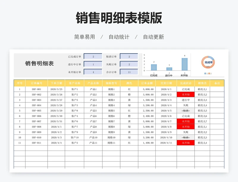Screen dimensions: 238x182
Task: Select the 订单编号 column header
Action: [36, 83]
